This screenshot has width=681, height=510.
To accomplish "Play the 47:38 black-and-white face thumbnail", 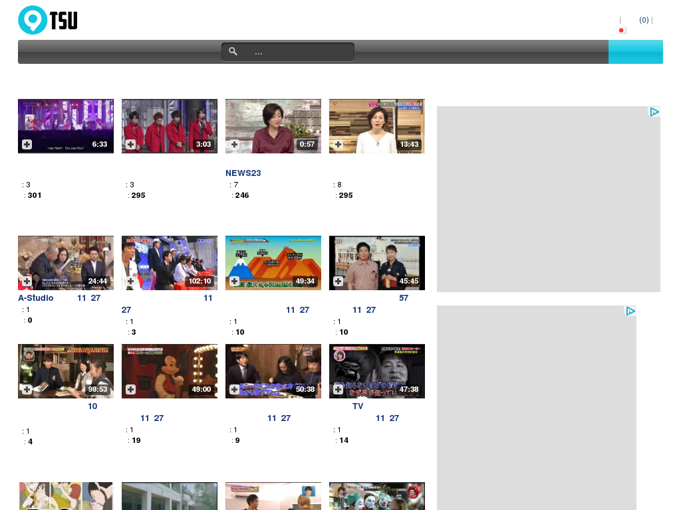I will pyautogui.click(x=377, y=371).
